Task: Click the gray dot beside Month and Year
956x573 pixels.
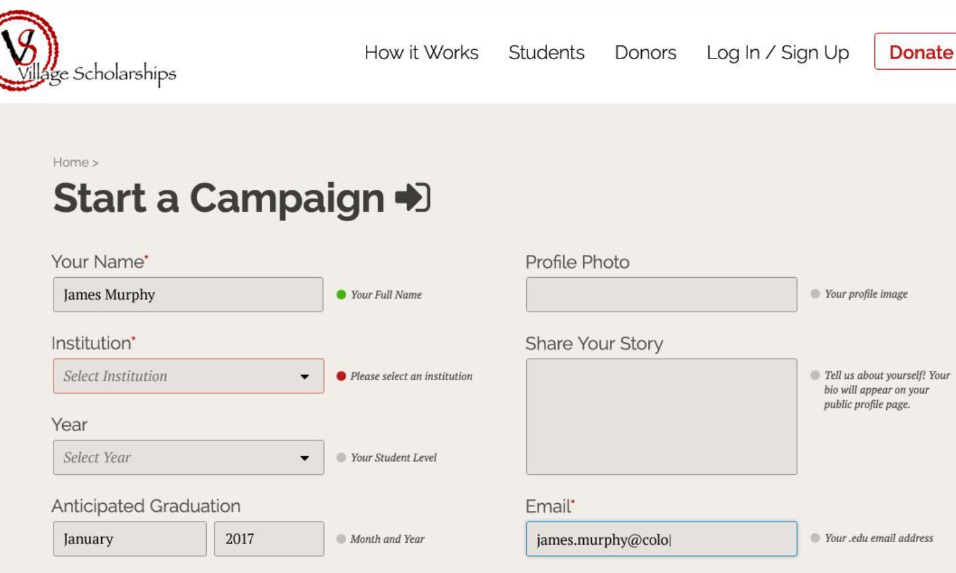Action: click(341, 539)
